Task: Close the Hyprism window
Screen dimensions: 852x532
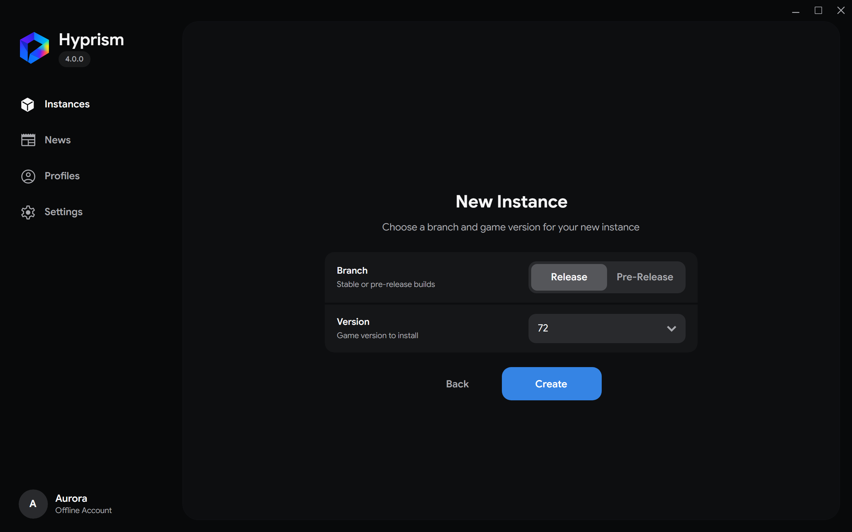Action: [841, 11]
